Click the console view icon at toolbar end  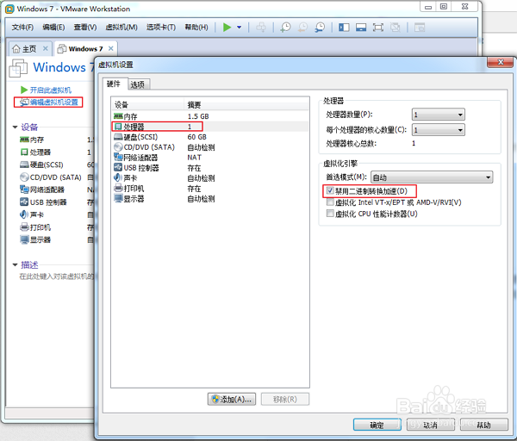[420, 28]
